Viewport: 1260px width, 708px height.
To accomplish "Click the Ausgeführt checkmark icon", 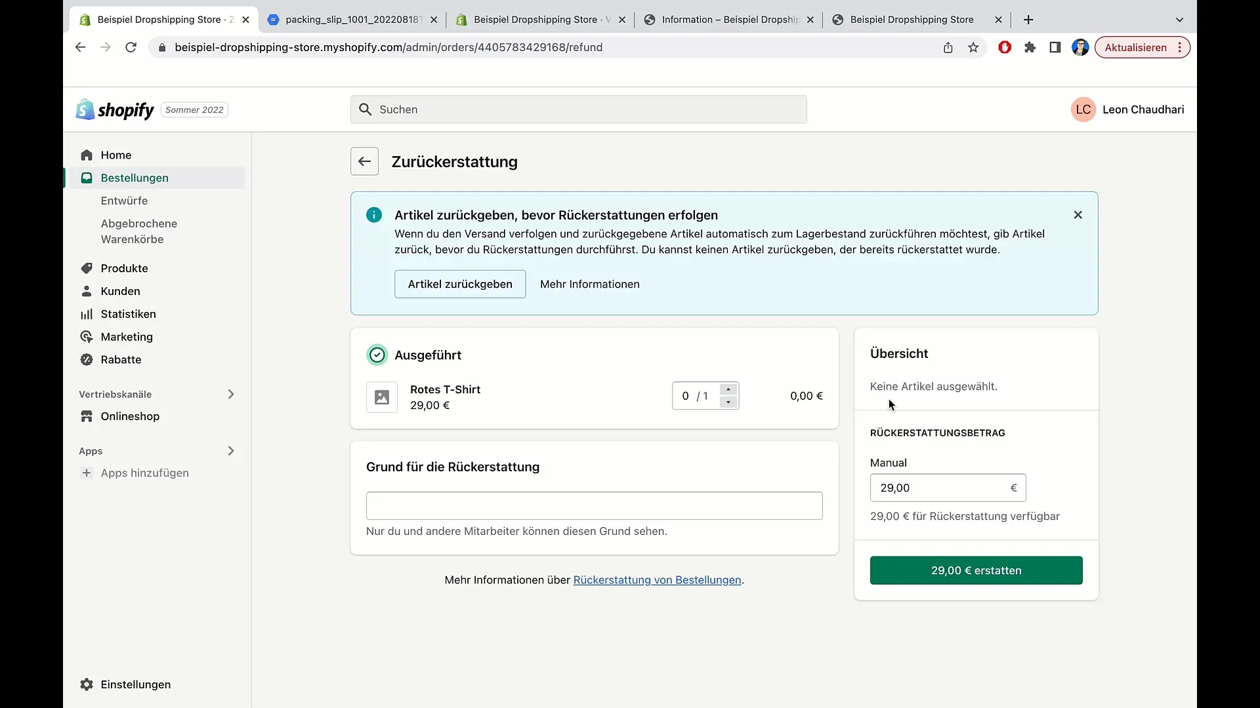I will click(x=377, y=355).
